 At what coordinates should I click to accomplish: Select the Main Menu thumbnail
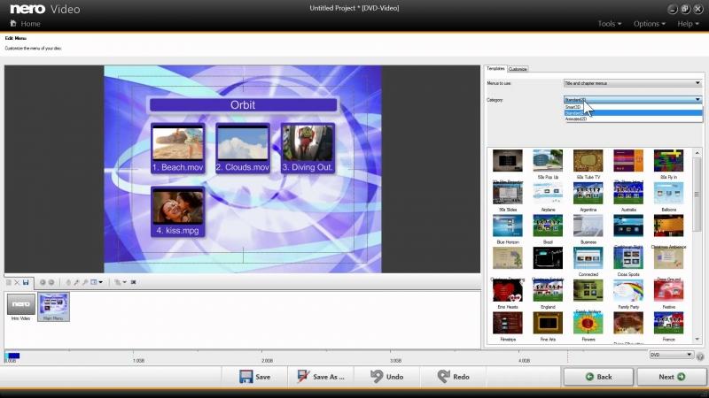(54, 305)
